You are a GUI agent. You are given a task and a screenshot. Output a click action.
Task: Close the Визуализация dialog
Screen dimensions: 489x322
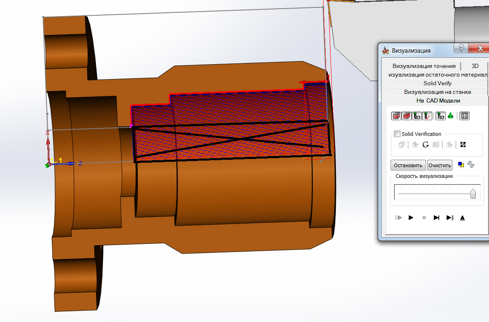pyautogui.click(x=480, y=48)
